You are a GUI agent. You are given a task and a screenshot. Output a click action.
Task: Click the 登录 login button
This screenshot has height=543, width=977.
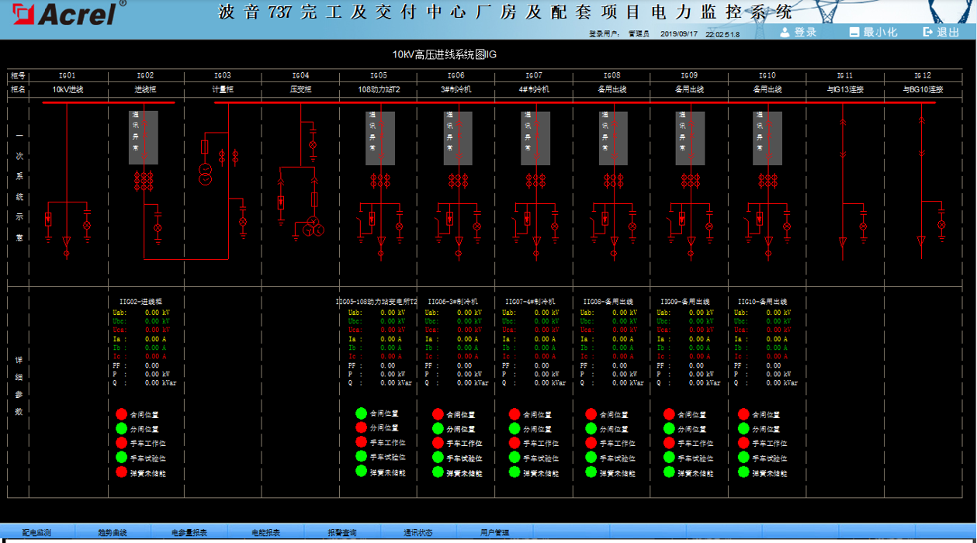pyautogui.click(x=799, y=32)
